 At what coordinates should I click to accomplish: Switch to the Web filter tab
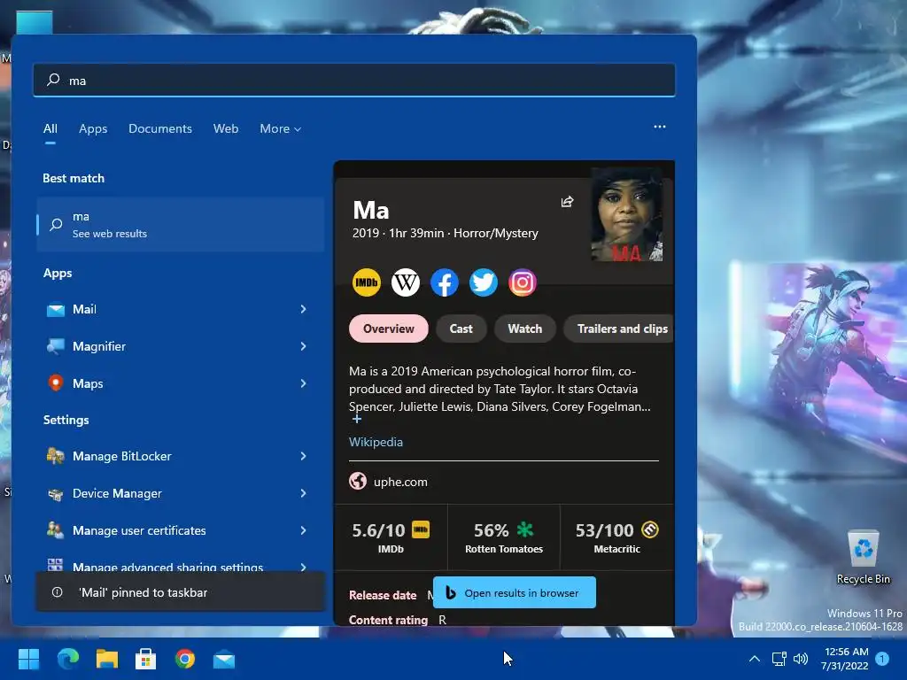[226, 129]
